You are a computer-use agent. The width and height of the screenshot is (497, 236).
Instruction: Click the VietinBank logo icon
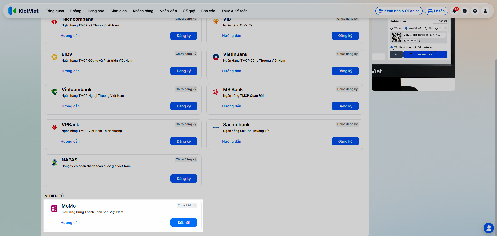tap(216, 57)
